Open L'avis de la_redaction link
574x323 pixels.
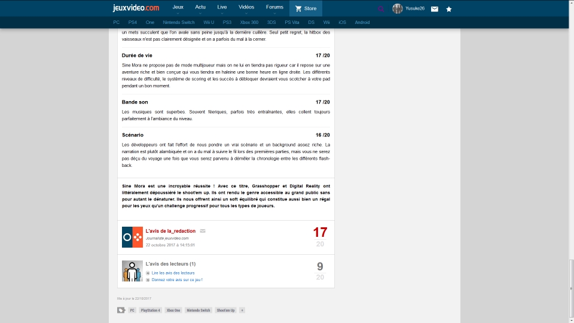[x=170, y=231]
